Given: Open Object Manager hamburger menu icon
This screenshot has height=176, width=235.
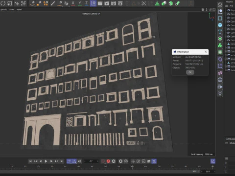Looking at the screenshot, I should (227, 6).
